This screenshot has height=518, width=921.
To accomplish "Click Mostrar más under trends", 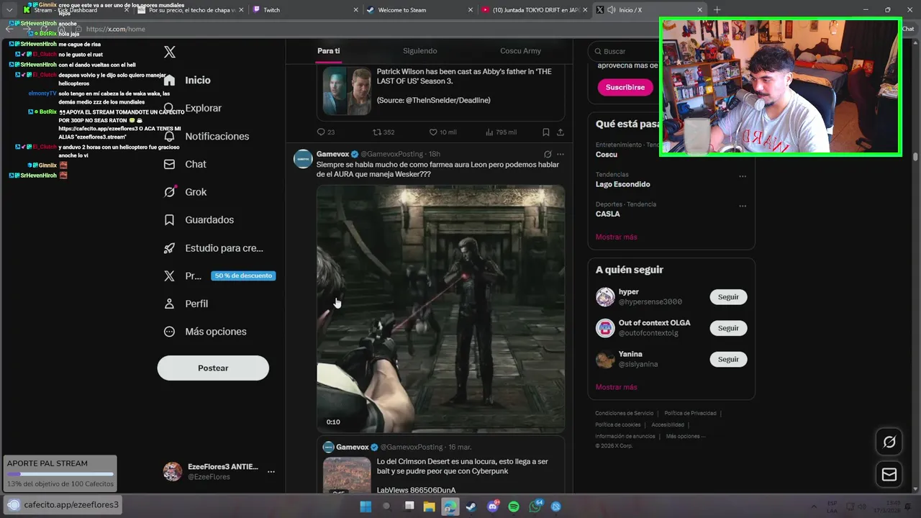I will point(617,237).
